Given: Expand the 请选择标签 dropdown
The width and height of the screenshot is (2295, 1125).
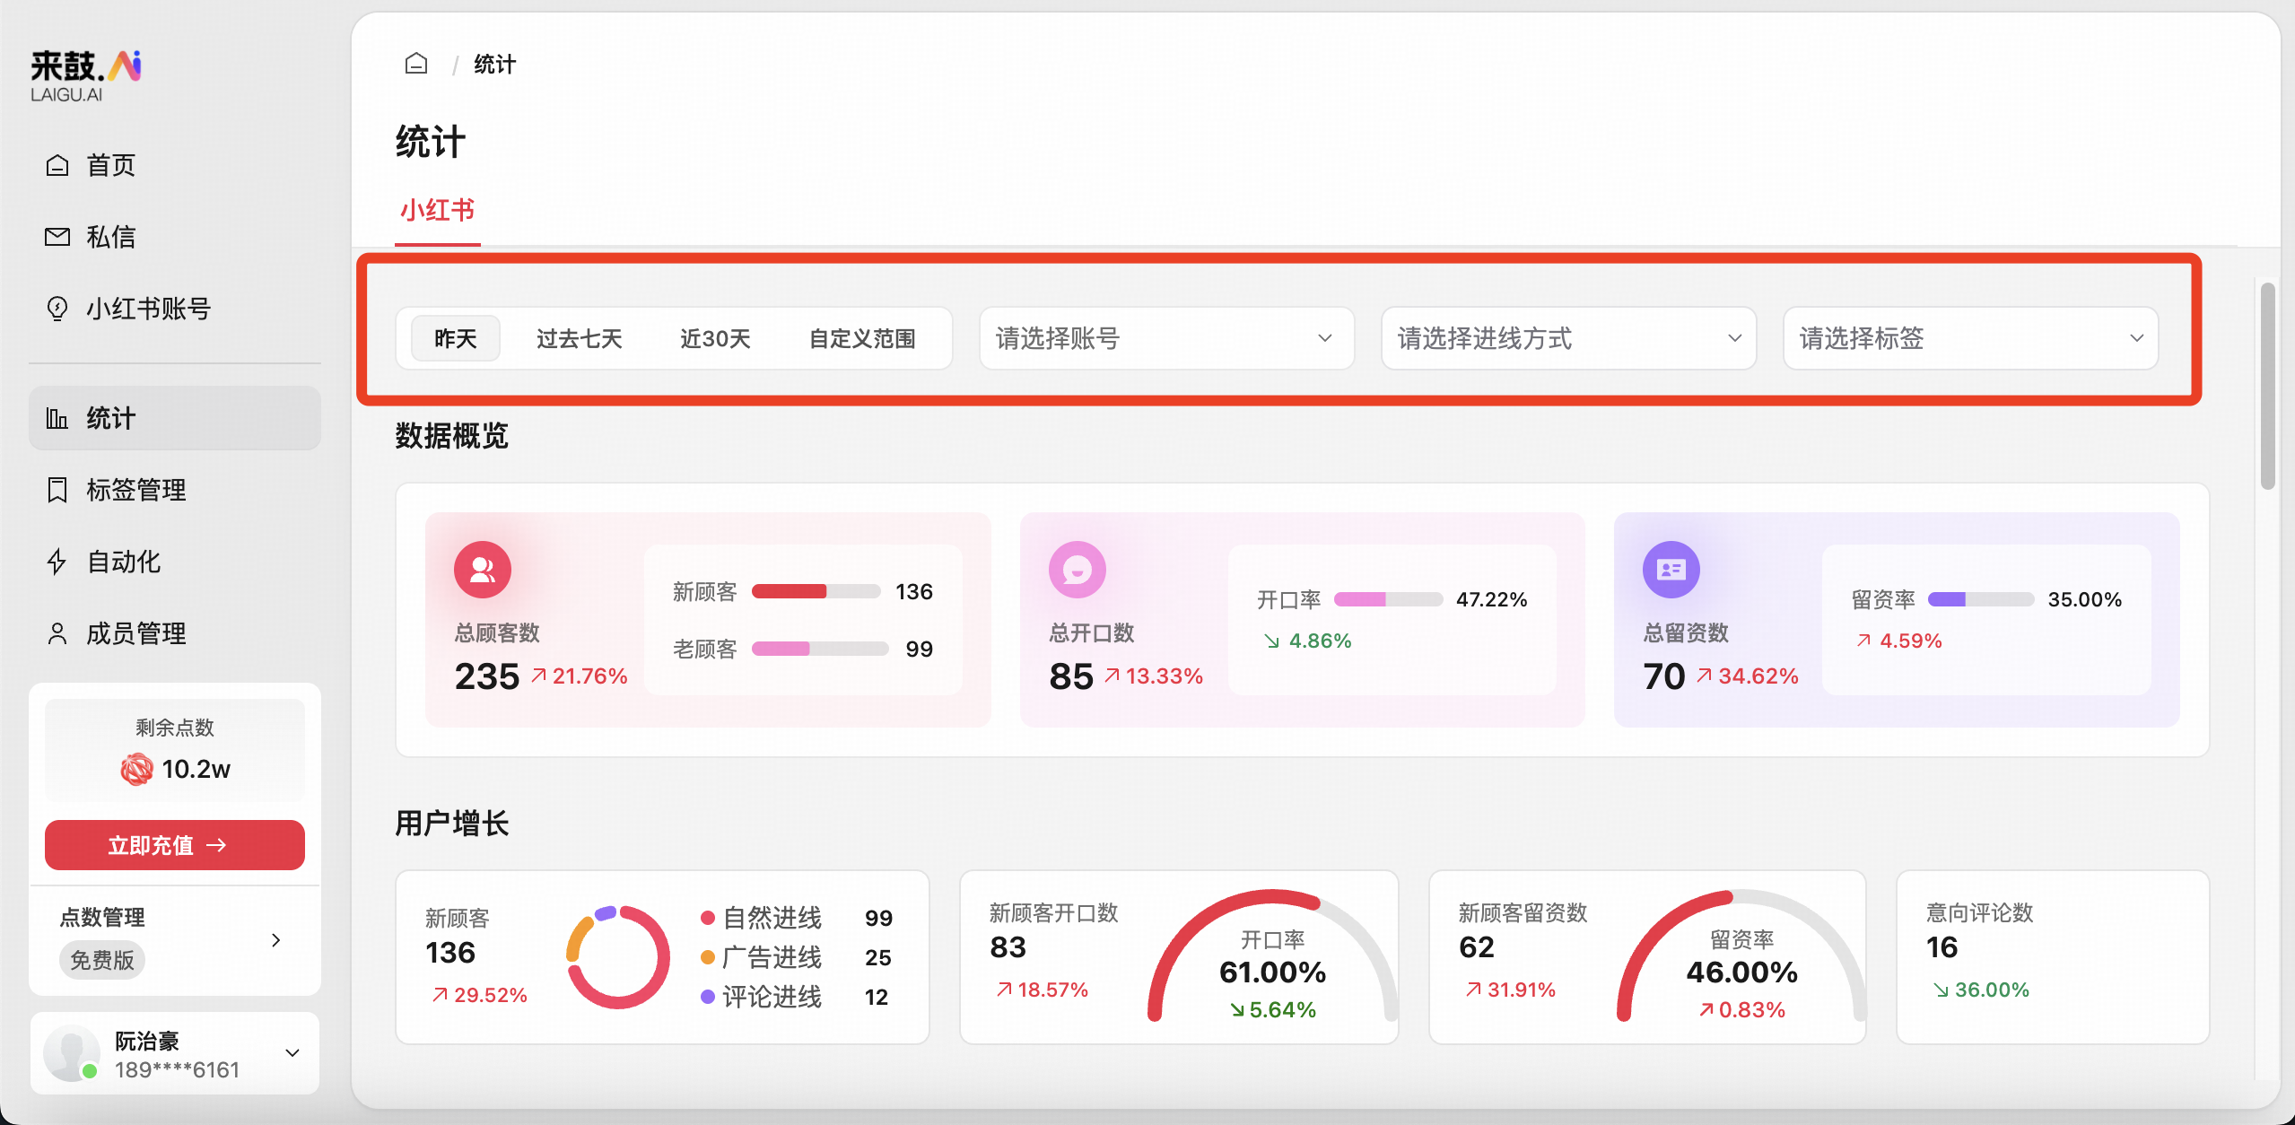Looking at the screenshot, I should 1969,338.
